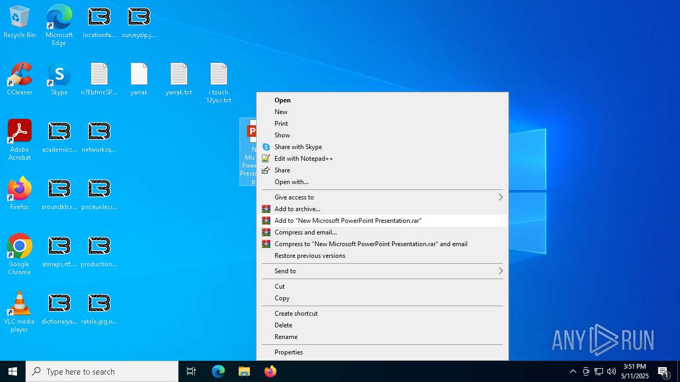Click the meet now tray icon
Image resolution: width=680 pixels, height=382 pixels.
point(586,371)
